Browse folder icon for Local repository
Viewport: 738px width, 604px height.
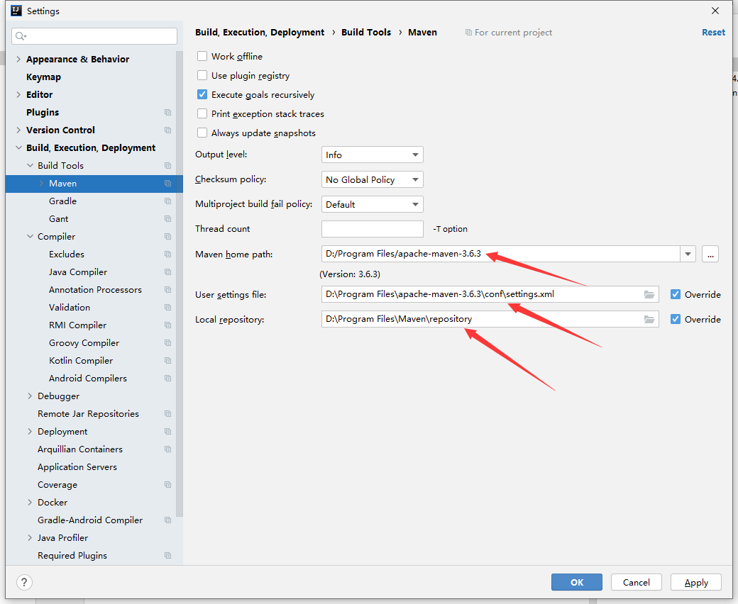tap(649, 320)
